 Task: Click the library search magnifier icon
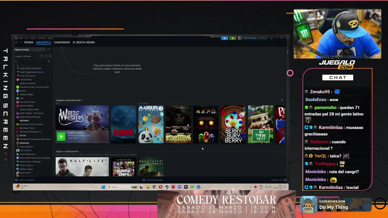coord(16,61)
